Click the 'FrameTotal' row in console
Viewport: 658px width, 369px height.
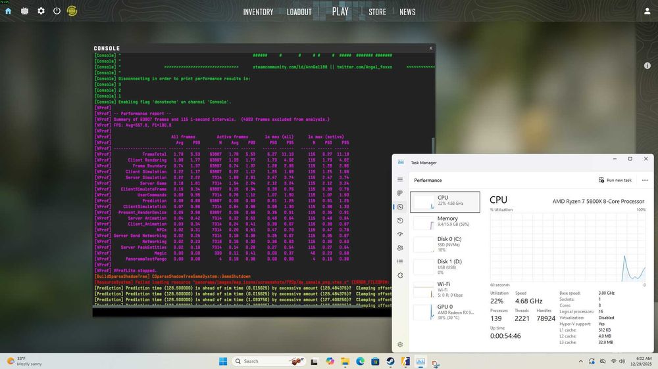[222, 154]
